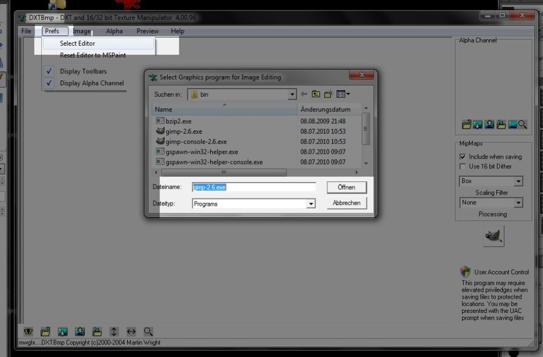This screenshot has width=543, height=357.
Task: Select gimp-2.6.exe file name in list
Action: (x=184, y=131)
